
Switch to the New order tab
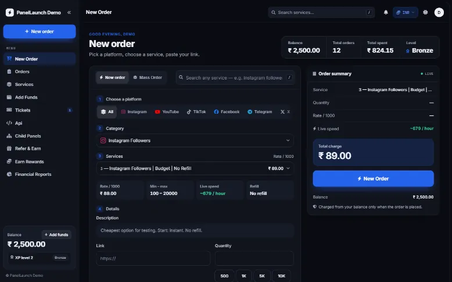click(112, 78)
